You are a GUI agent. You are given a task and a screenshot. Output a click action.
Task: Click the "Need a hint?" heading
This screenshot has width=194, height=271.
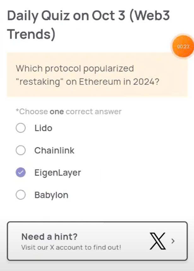50,237
